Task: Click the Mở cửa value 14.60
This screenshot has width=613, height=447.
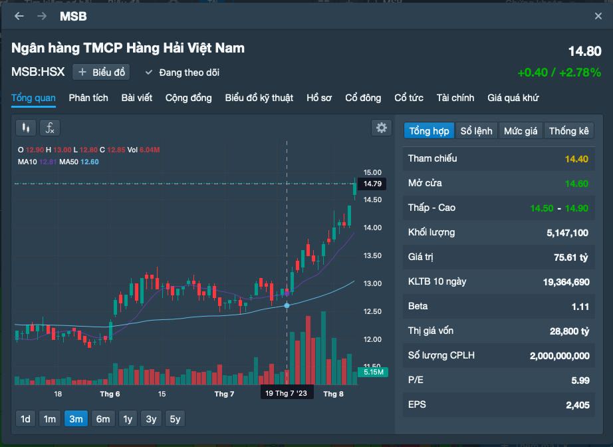Action: [576, 184]
